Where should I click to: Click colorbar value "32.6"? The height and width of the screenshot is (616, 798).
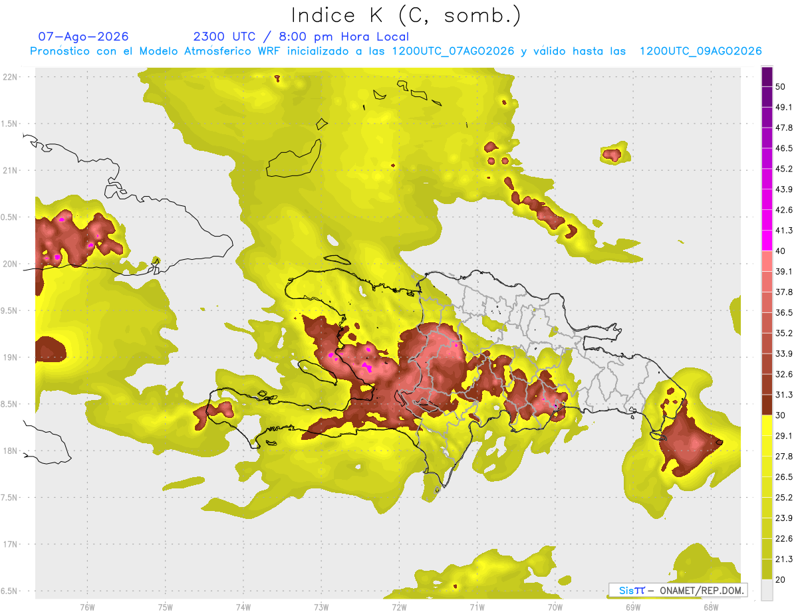coord(784,374)
